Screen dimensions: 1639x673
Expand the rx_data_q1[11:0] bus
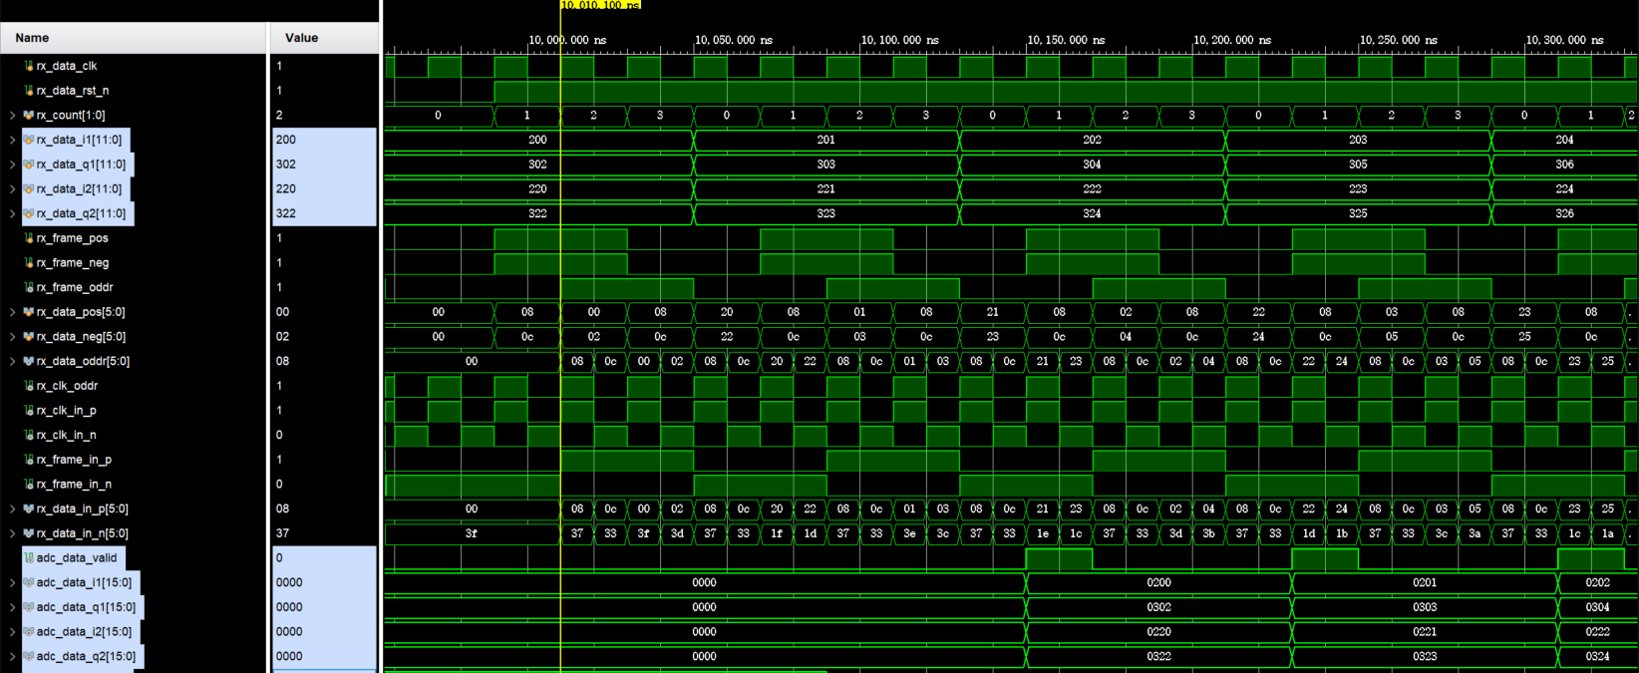click(12, 165)
